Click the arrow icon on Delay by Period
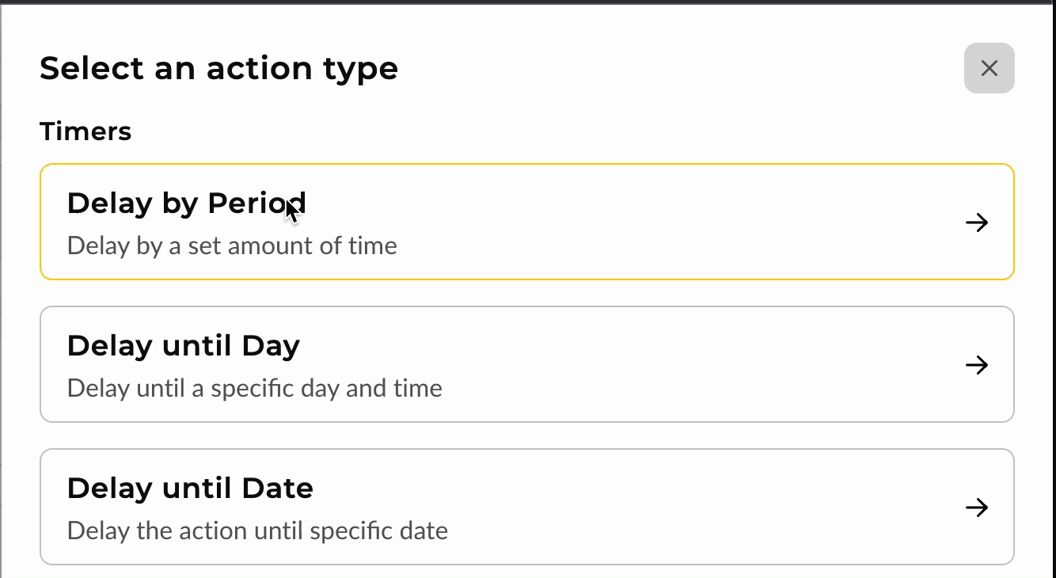The width and height of the screenshot is (1056, 578). coord(977,222)
